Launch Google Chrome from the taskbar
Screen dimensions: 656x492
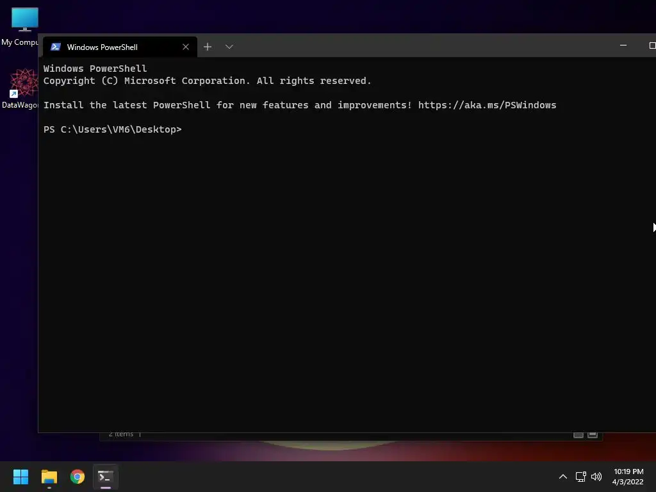pyautogui.click(x=78, y=477)
